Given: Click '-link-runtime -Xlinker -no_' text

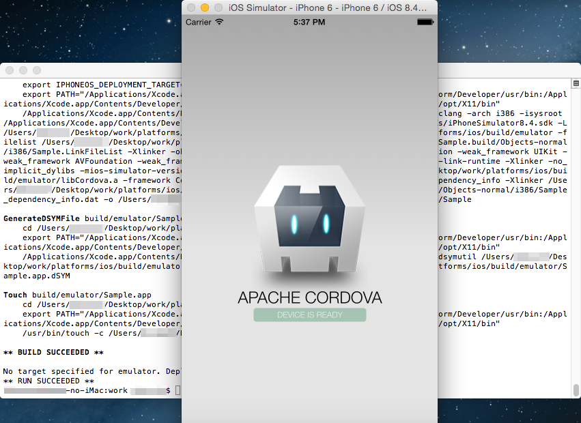Looking at the screenshot, I should tap(502, 161).
